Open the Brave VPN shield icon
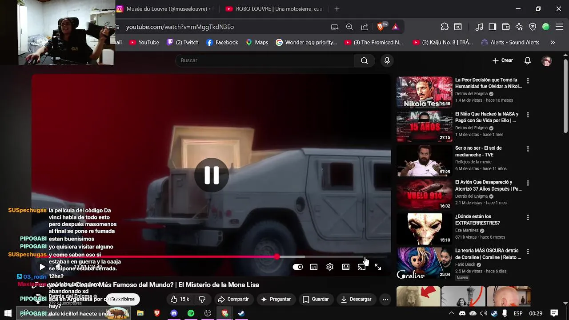 tap(533, 27)
